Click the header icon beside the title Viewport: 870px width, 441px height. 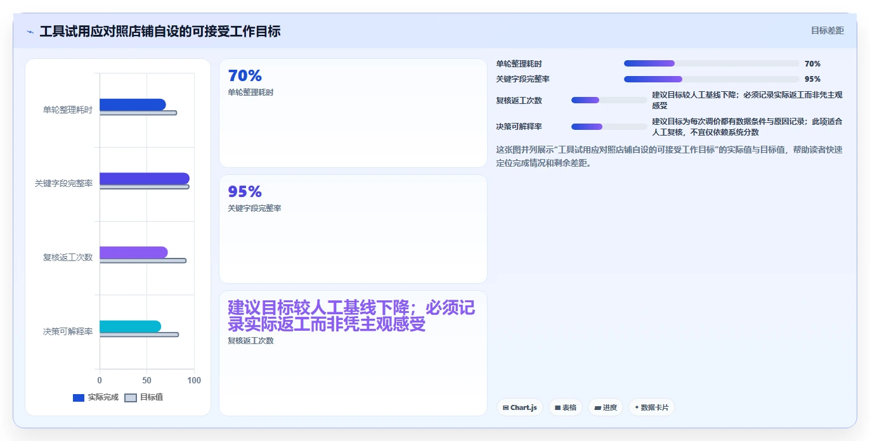pyautogui.click(x=30, y=32)
